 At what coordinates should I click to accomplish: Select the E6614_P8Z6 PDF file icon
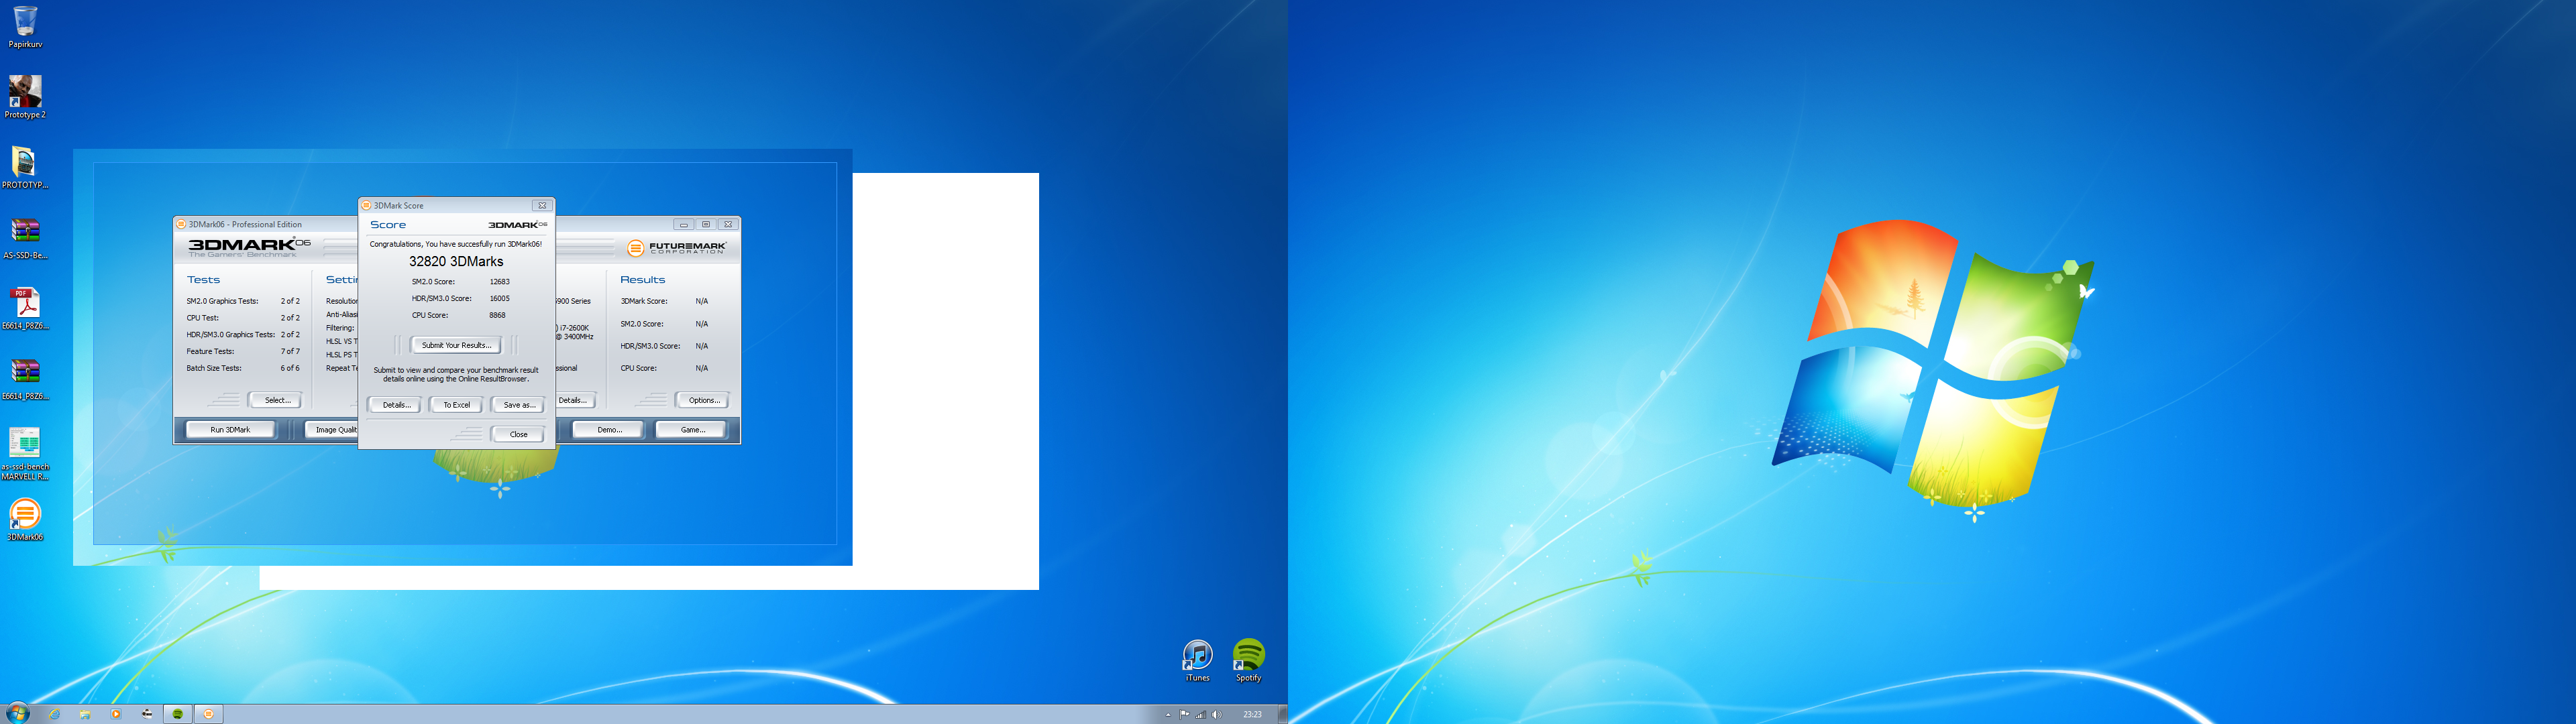point(25,308)
